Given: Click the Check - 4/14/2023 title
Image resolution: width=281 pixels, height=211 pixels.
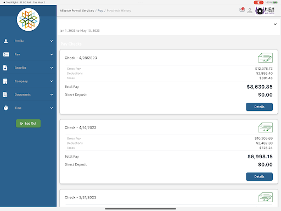Looking at the screenshot, I should (81, 127).
